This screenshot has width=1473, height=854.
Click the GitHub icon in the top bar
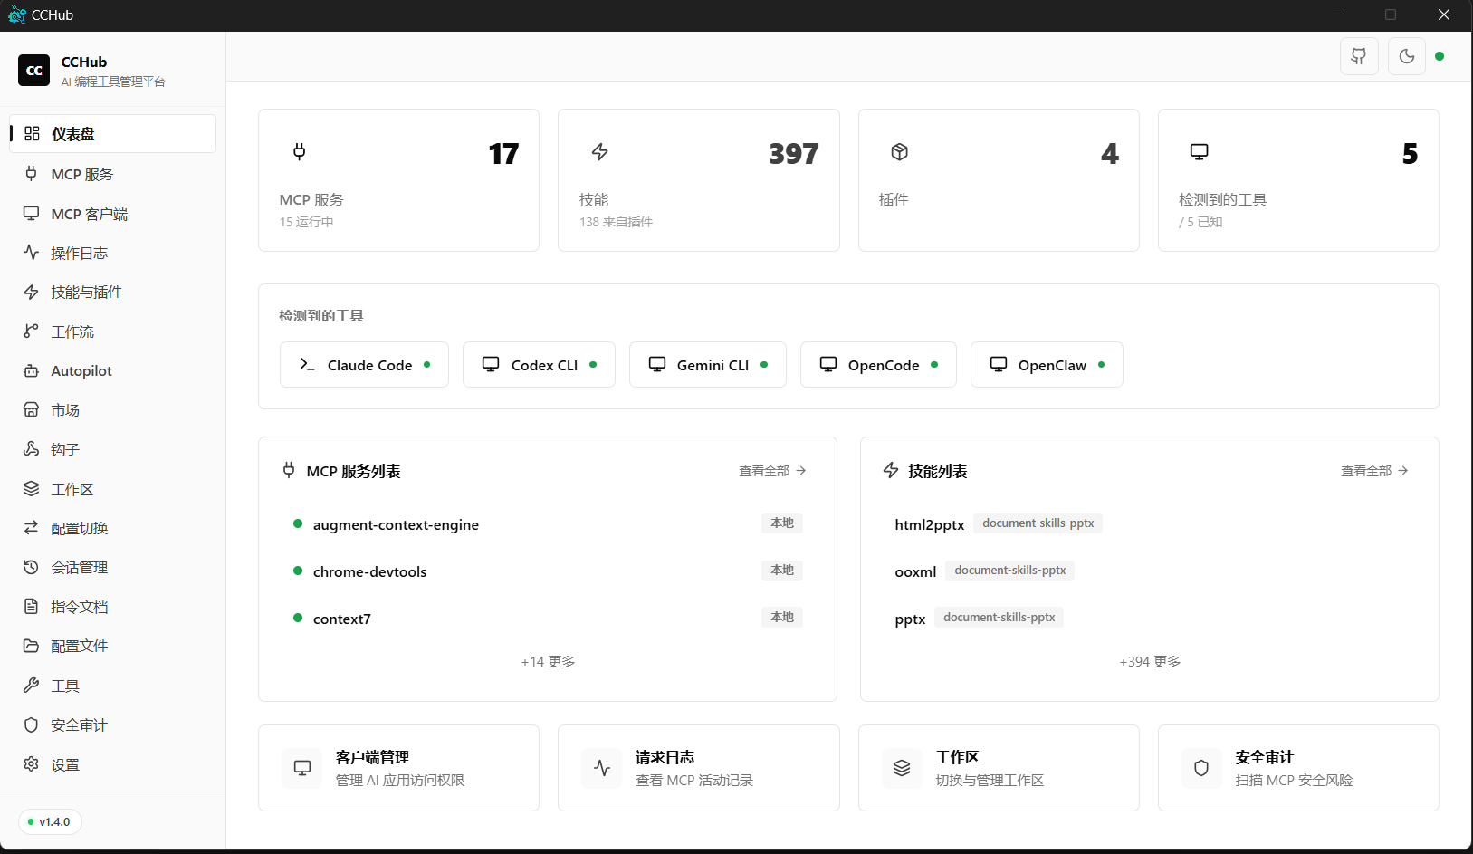(1358, 55)
